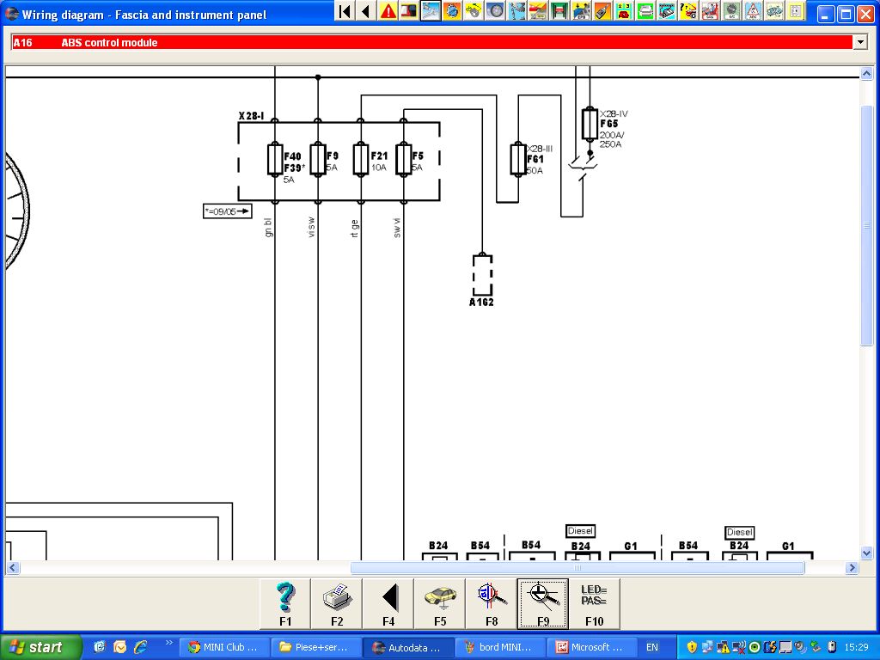Go back using the F4 arrow button
Screen dimensions: 880x660
388,603
